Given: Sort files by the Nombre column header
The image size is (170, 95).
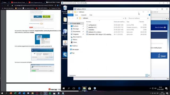Looking at the screenshot, I should [88, 22].
